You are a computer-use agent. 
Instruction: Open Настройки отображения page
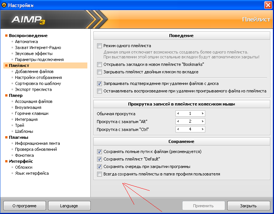(x=38, y=77)
